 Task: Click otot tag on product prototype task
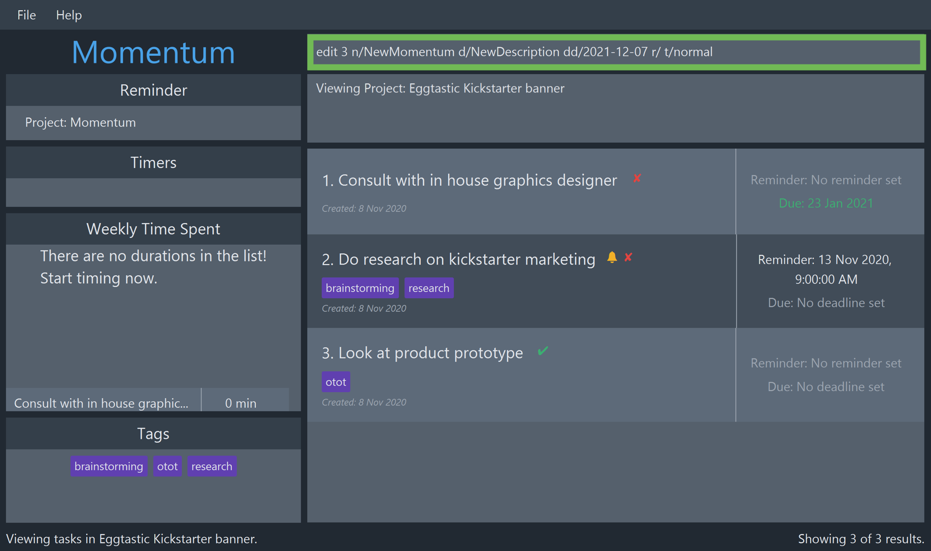336,382
